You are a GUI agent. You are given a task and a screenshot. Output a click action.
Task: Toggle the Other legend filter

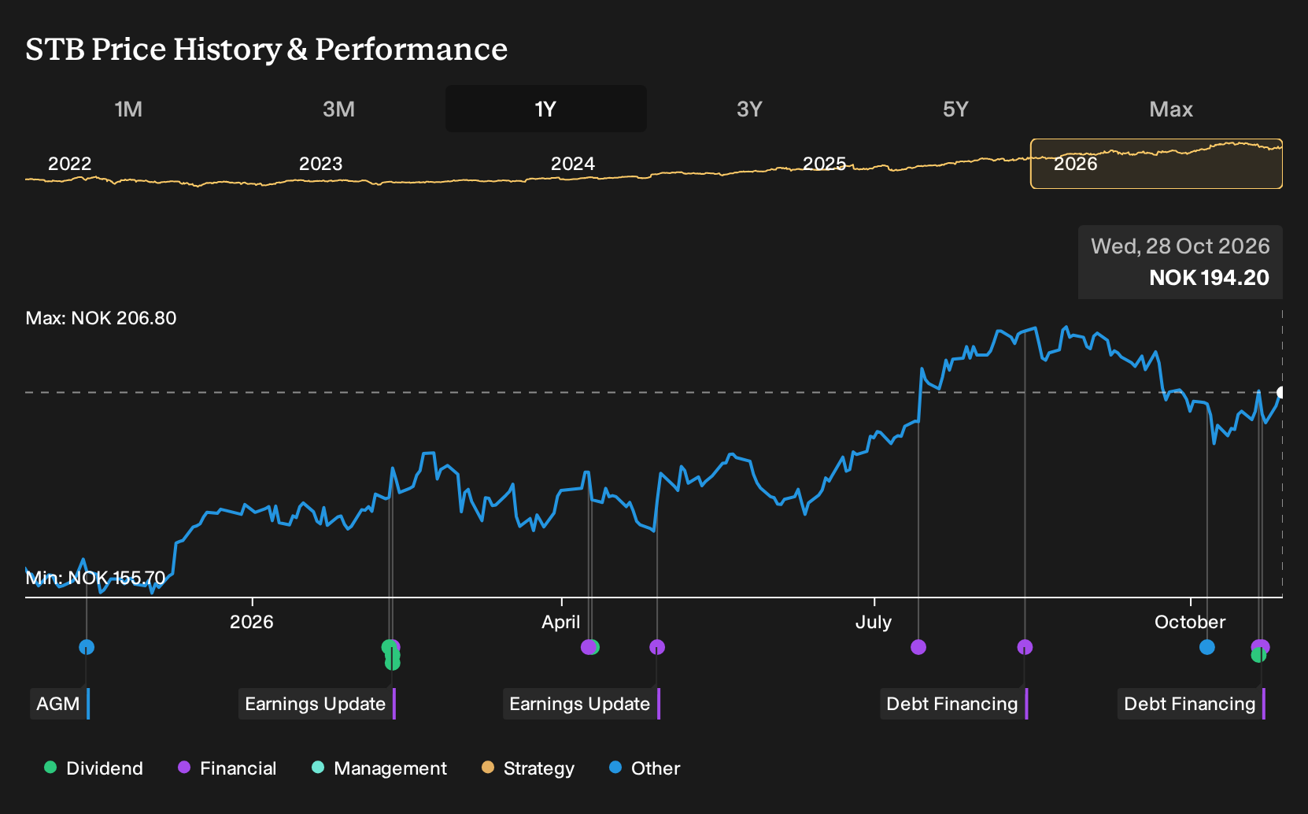point(645,768)
